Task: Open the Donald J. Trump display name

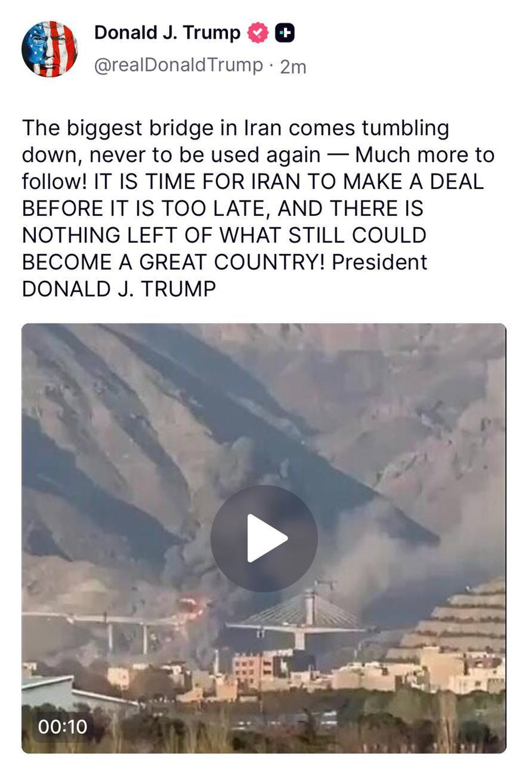Action: point(167,33)
